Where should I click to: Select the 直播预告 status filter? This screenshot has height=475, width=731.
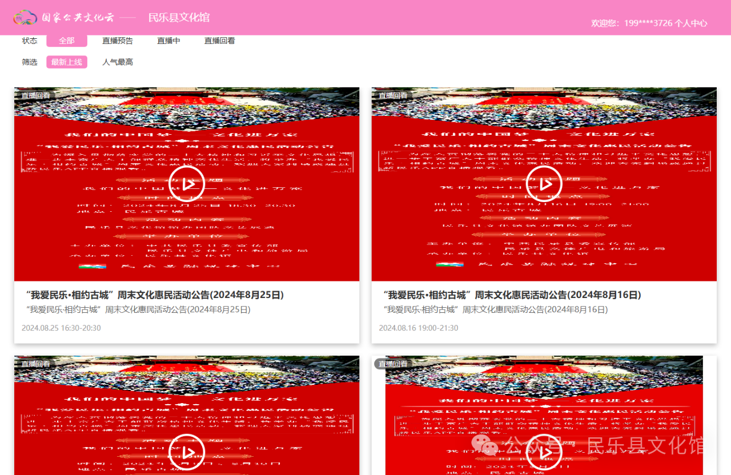(118, 41)
